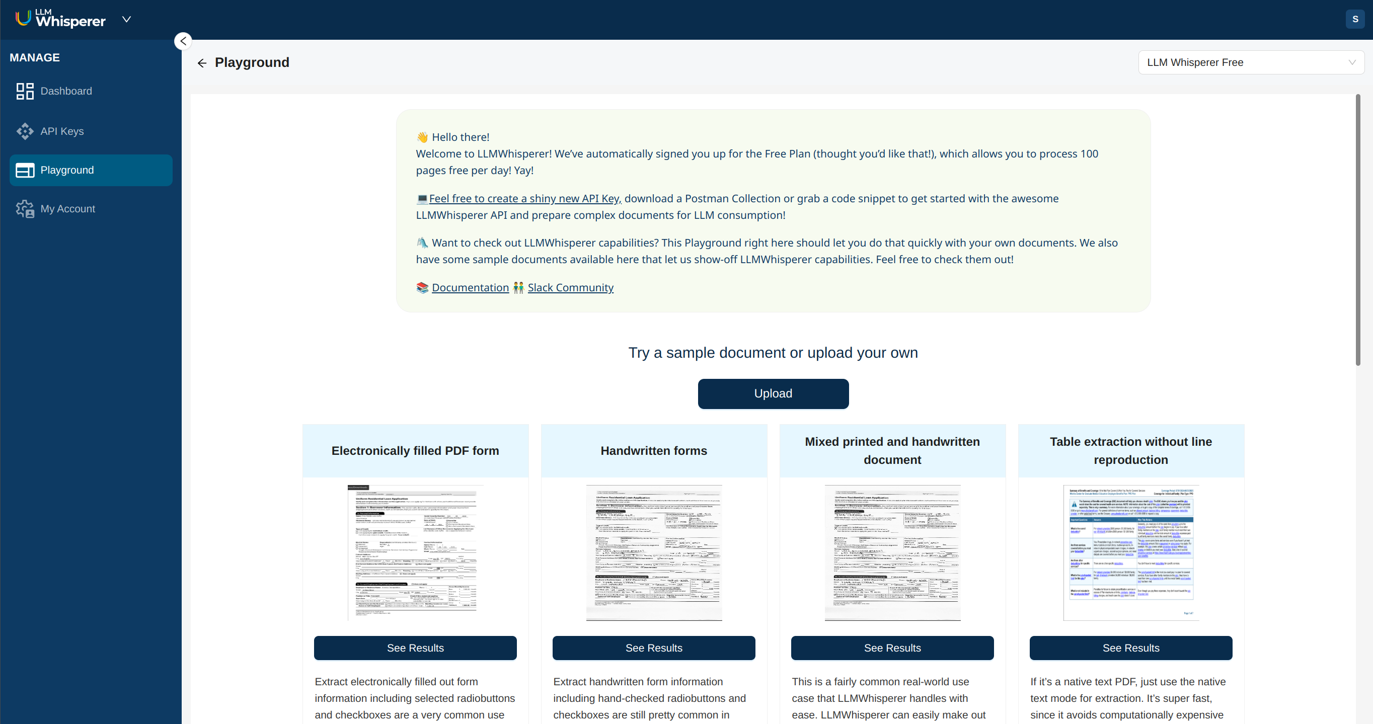Expand the Playground back navigation menu

coord(202,62)
